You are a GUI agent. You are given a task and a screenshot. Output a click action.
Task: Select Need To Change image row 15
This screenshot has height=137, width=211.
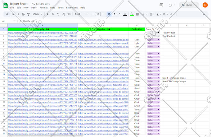pos(174,78)
